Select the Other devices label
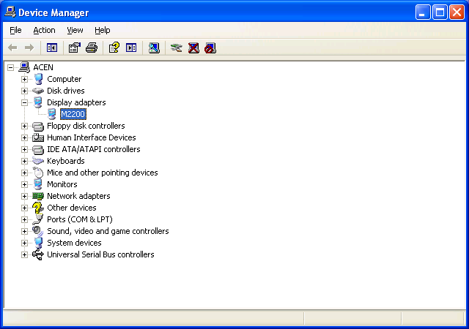This screenshot has height=329, width=469. (72, 208)
